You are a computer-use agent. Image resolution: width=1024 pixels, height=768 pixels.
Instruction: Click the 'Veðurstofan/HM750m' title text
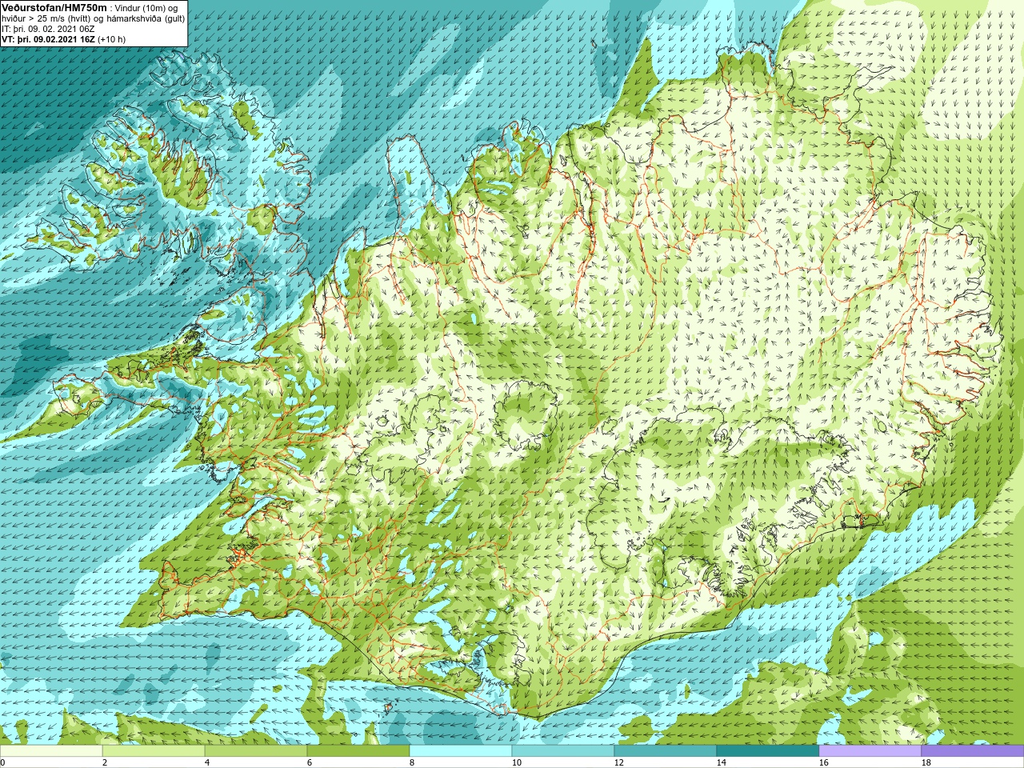(54, 6)
